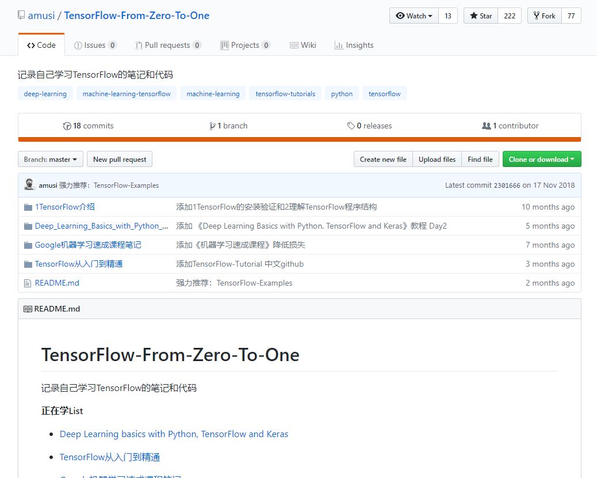
Task: Click the orange language bar
Action: coord(300,139)
